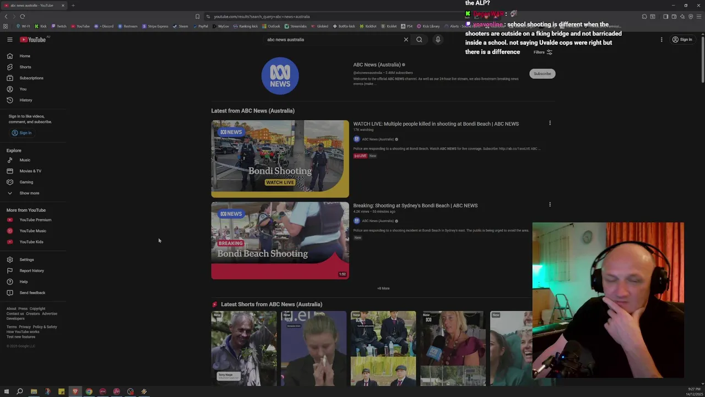Screen dimensions: 705x397
Task: Open the Kick bookmark
Action: tap(41, 26)
